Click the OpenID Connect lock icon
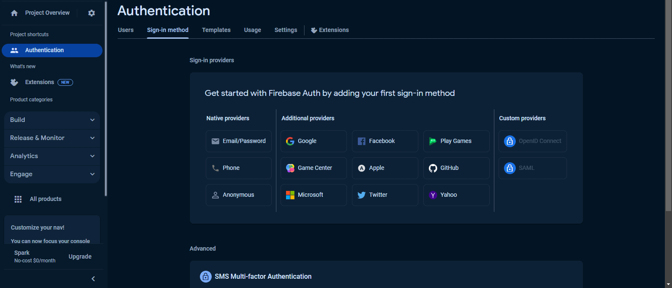The height and width of the screenshot is (288, 672). coord(510,141)
